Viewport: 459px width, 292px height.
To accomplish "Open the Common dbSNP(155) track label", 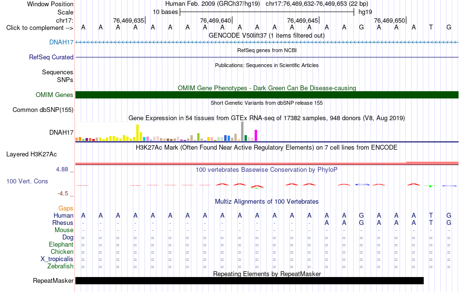I will click(43, 110).
